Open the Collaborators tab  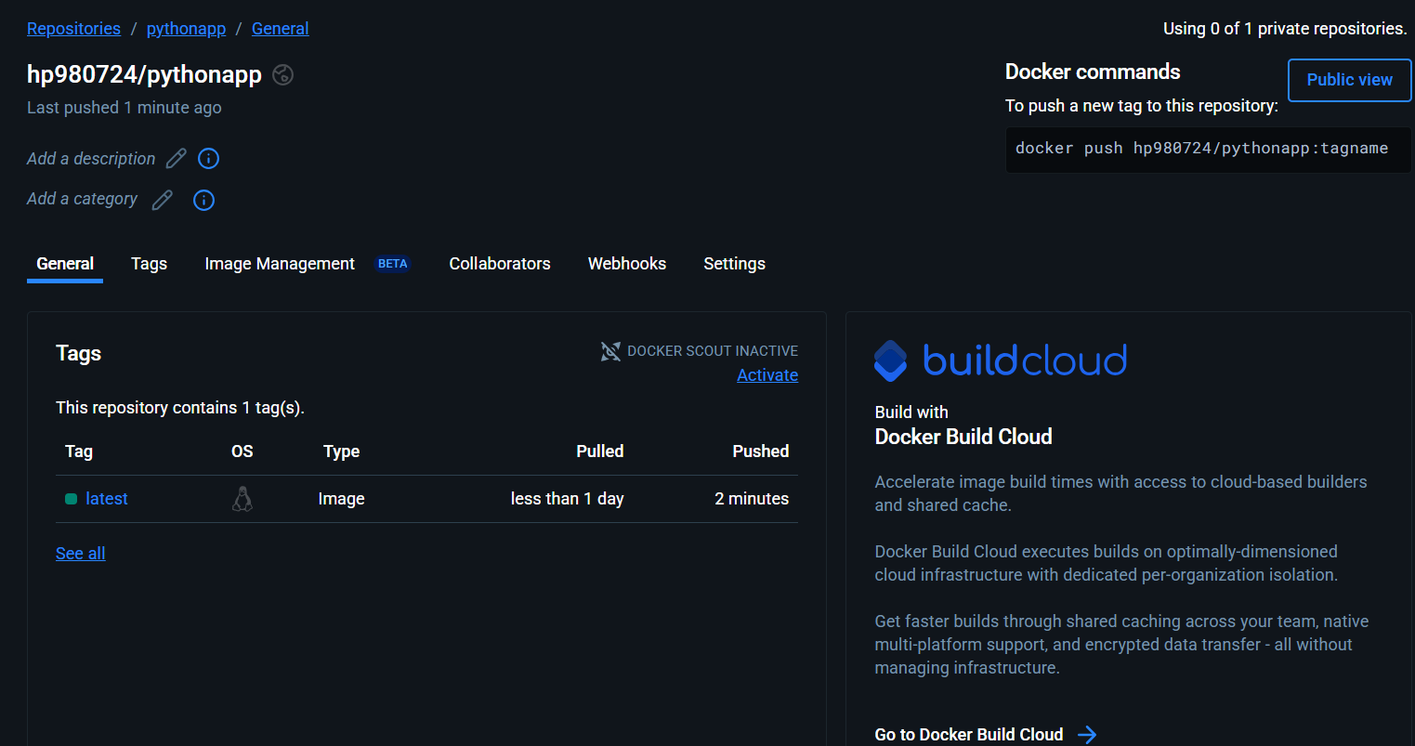500,264
